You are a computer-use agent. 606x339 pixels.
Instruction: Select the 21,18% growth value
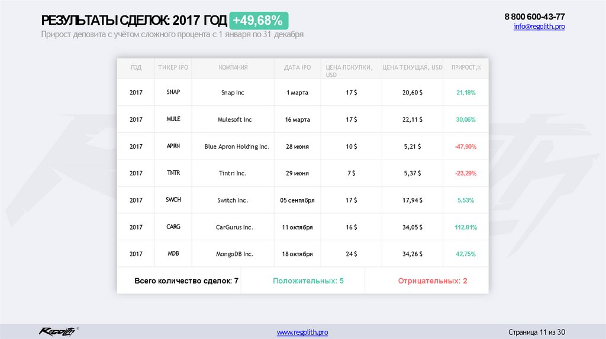coord(466,93)
